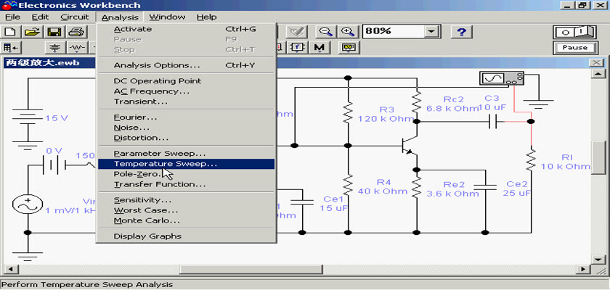Screen dimensions: 610x290
Task: Click vertical scrollbar up arrow
Action: pos(598,74)
